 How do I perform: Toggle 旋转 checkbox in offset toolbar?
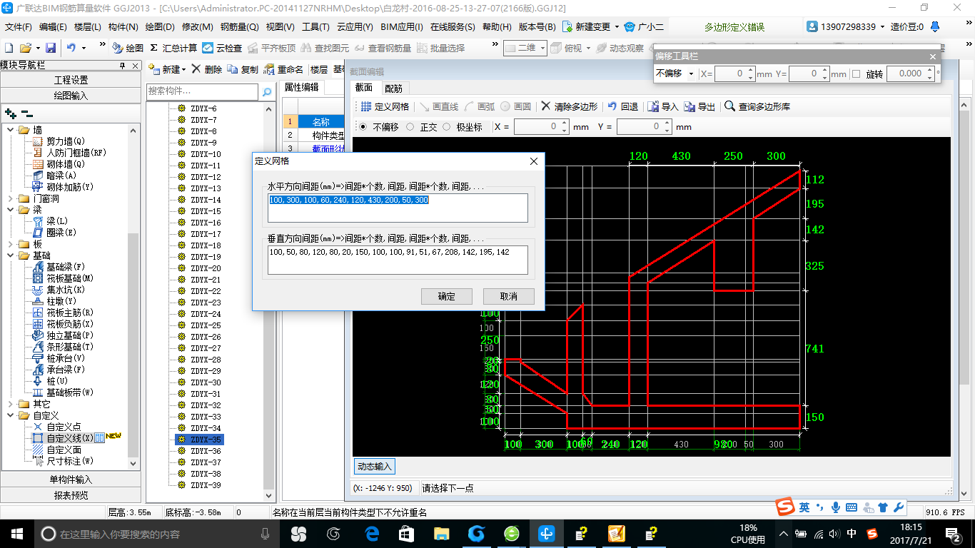pyautogui.click(x=857, y=73)
